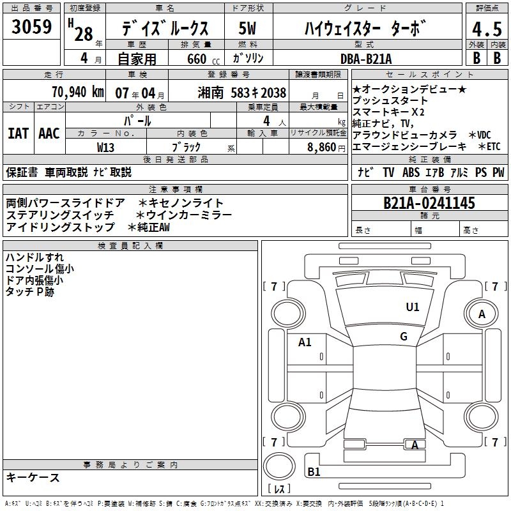The height and width of the screenshot is (511, 511).
Task: Click the fuel type ガソリン
Action: click(248, 58)
